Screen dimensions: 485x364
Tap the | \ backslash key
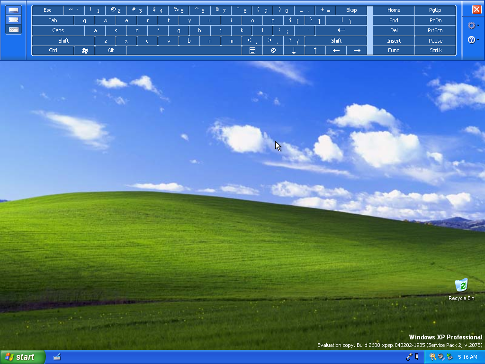tap(346, 20)
